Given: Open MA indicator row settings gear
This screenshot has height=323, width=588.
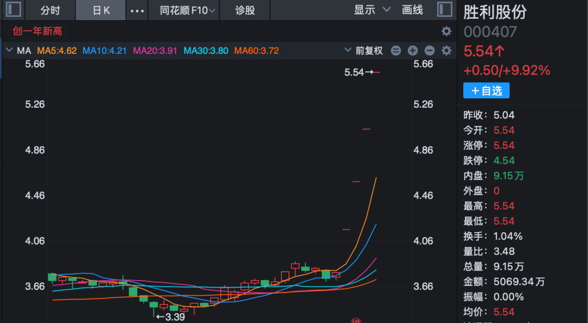Looking at the screenshot, I should [446, 51].
